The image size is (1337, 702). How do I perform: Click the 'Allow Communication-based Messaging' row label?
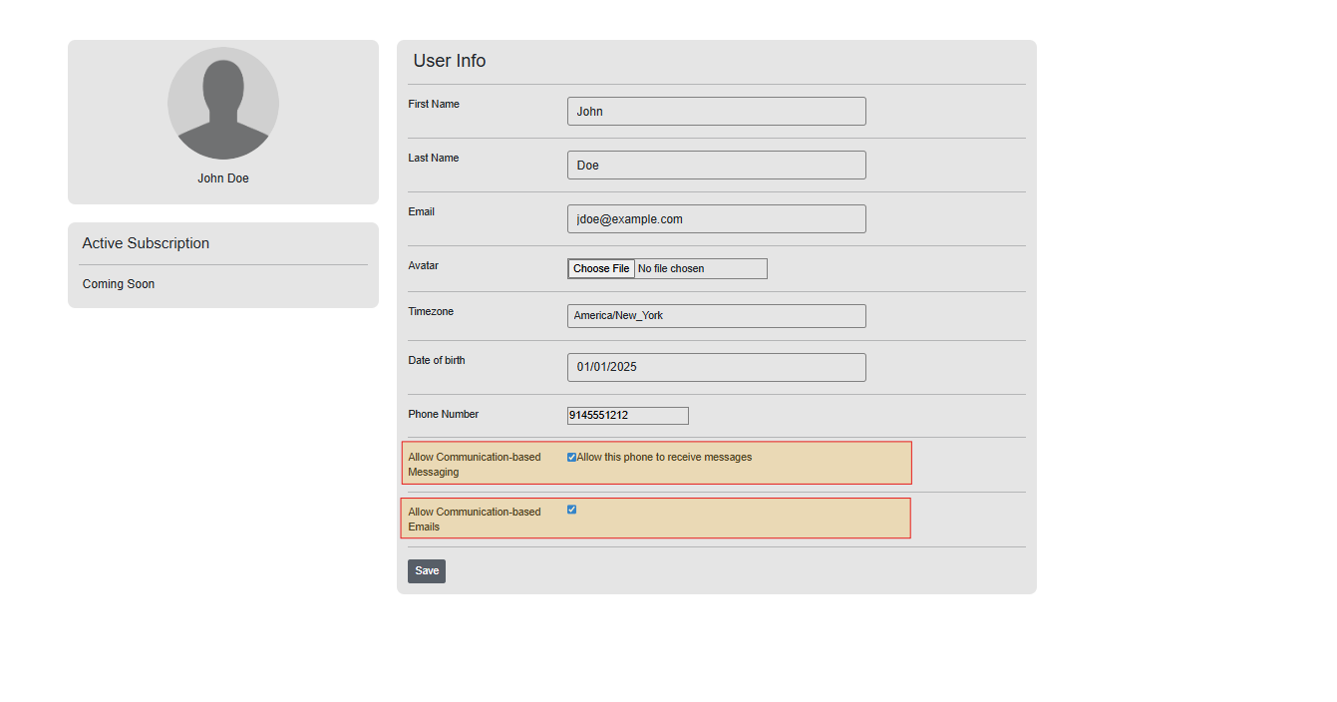474,465
